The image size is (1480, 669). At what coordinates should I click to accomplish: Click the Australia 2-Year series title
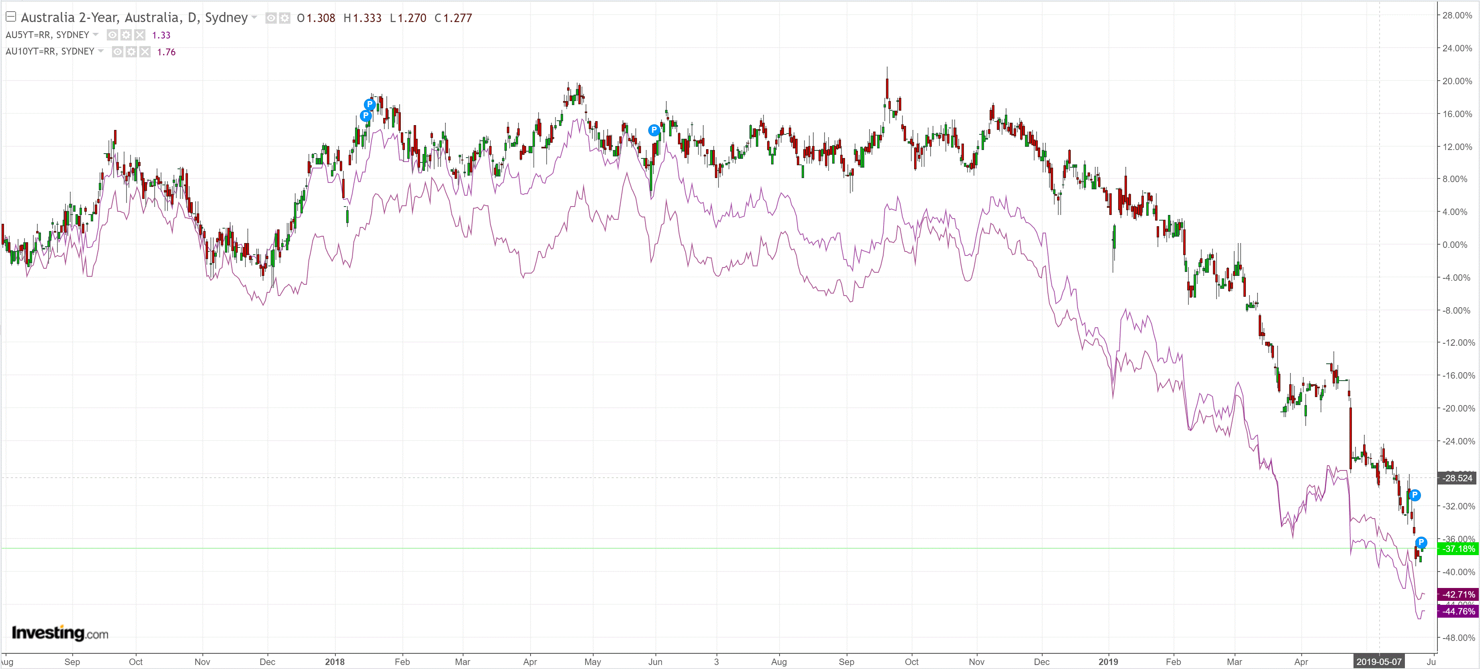[134, 17]
